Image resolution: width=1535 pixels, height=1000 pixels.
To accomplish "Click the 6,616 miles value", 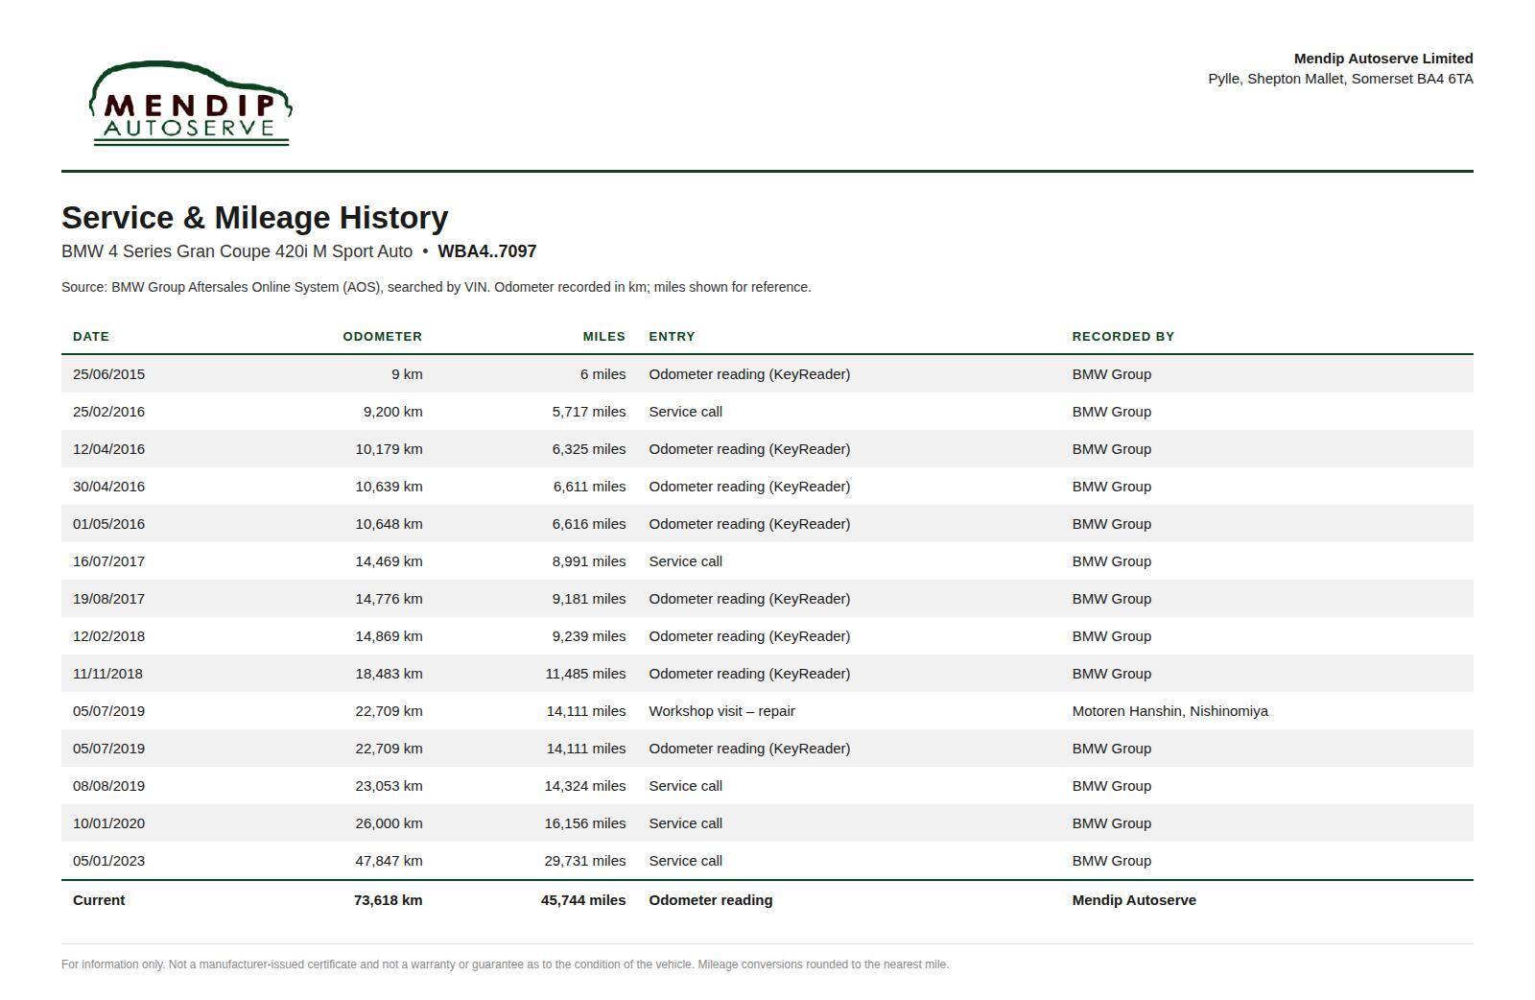I will pos(589,524).
